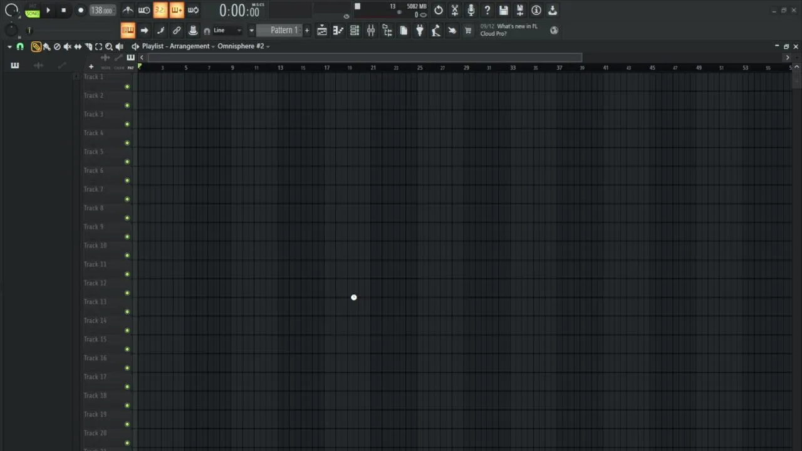Toggle overdub blend recording button
This screenshot has height=451, width=802.
[x=177, y=10]
